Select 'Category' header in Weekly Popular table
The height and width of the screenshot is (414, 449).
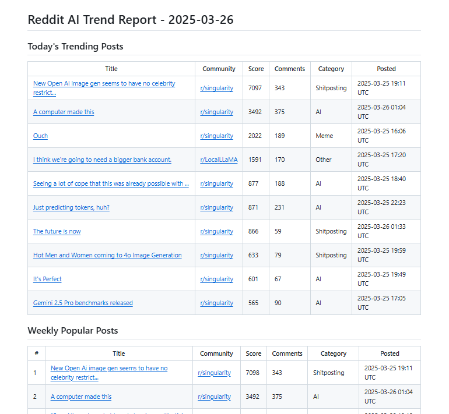(334, 353)
